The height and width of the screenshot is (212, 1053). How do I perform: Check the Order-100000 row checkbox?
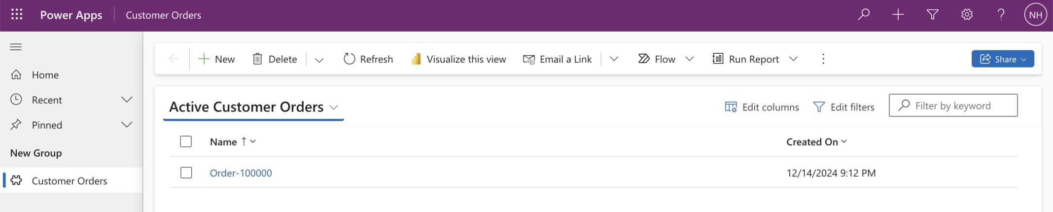coord(186,173)
